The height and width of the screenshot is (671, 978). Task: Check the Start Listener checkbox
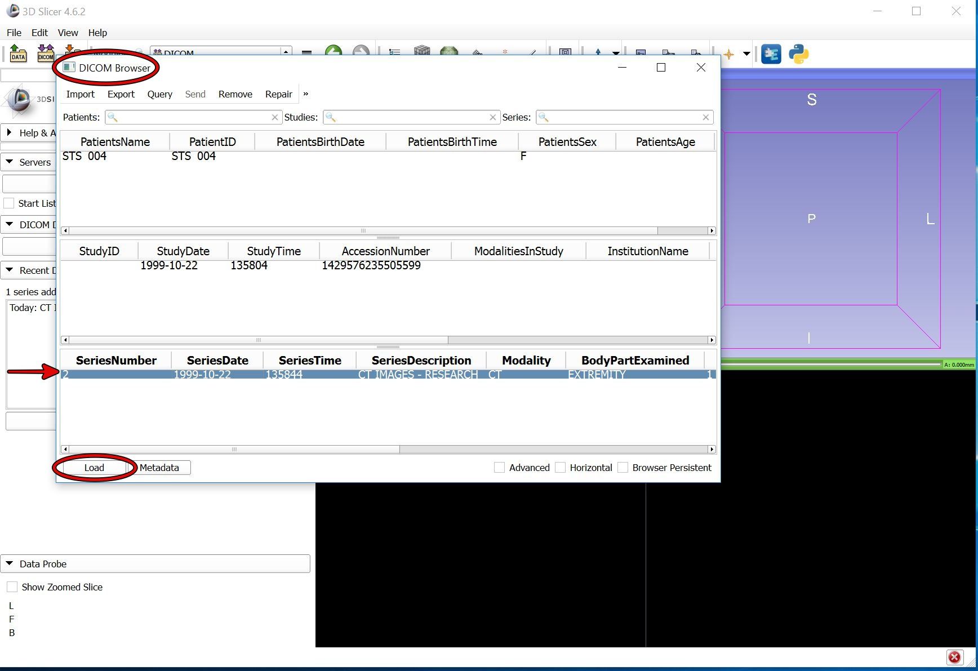tap(8, 203)
